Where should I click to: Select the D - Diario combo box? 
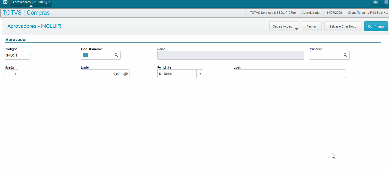tap(180, 74)
